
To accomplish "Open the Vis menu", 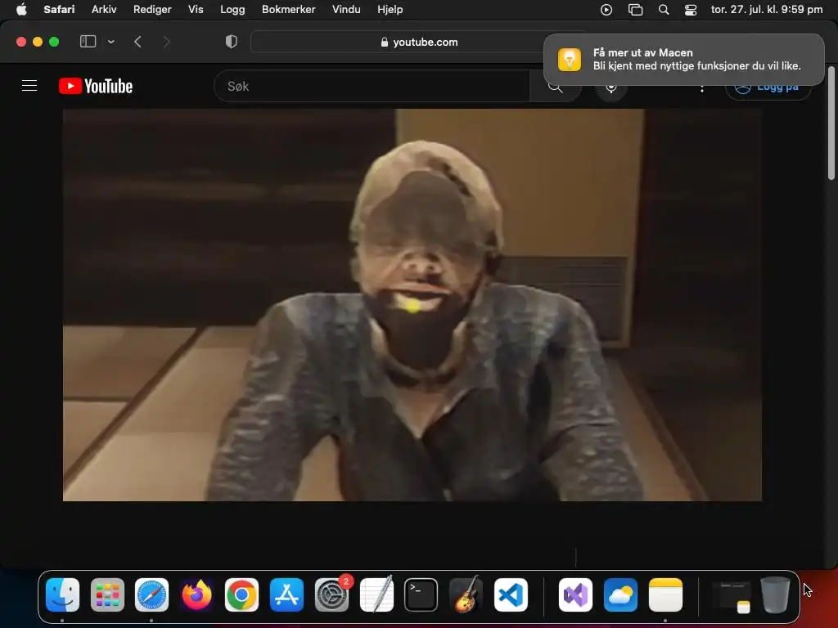I will click(x=196, y=9).
